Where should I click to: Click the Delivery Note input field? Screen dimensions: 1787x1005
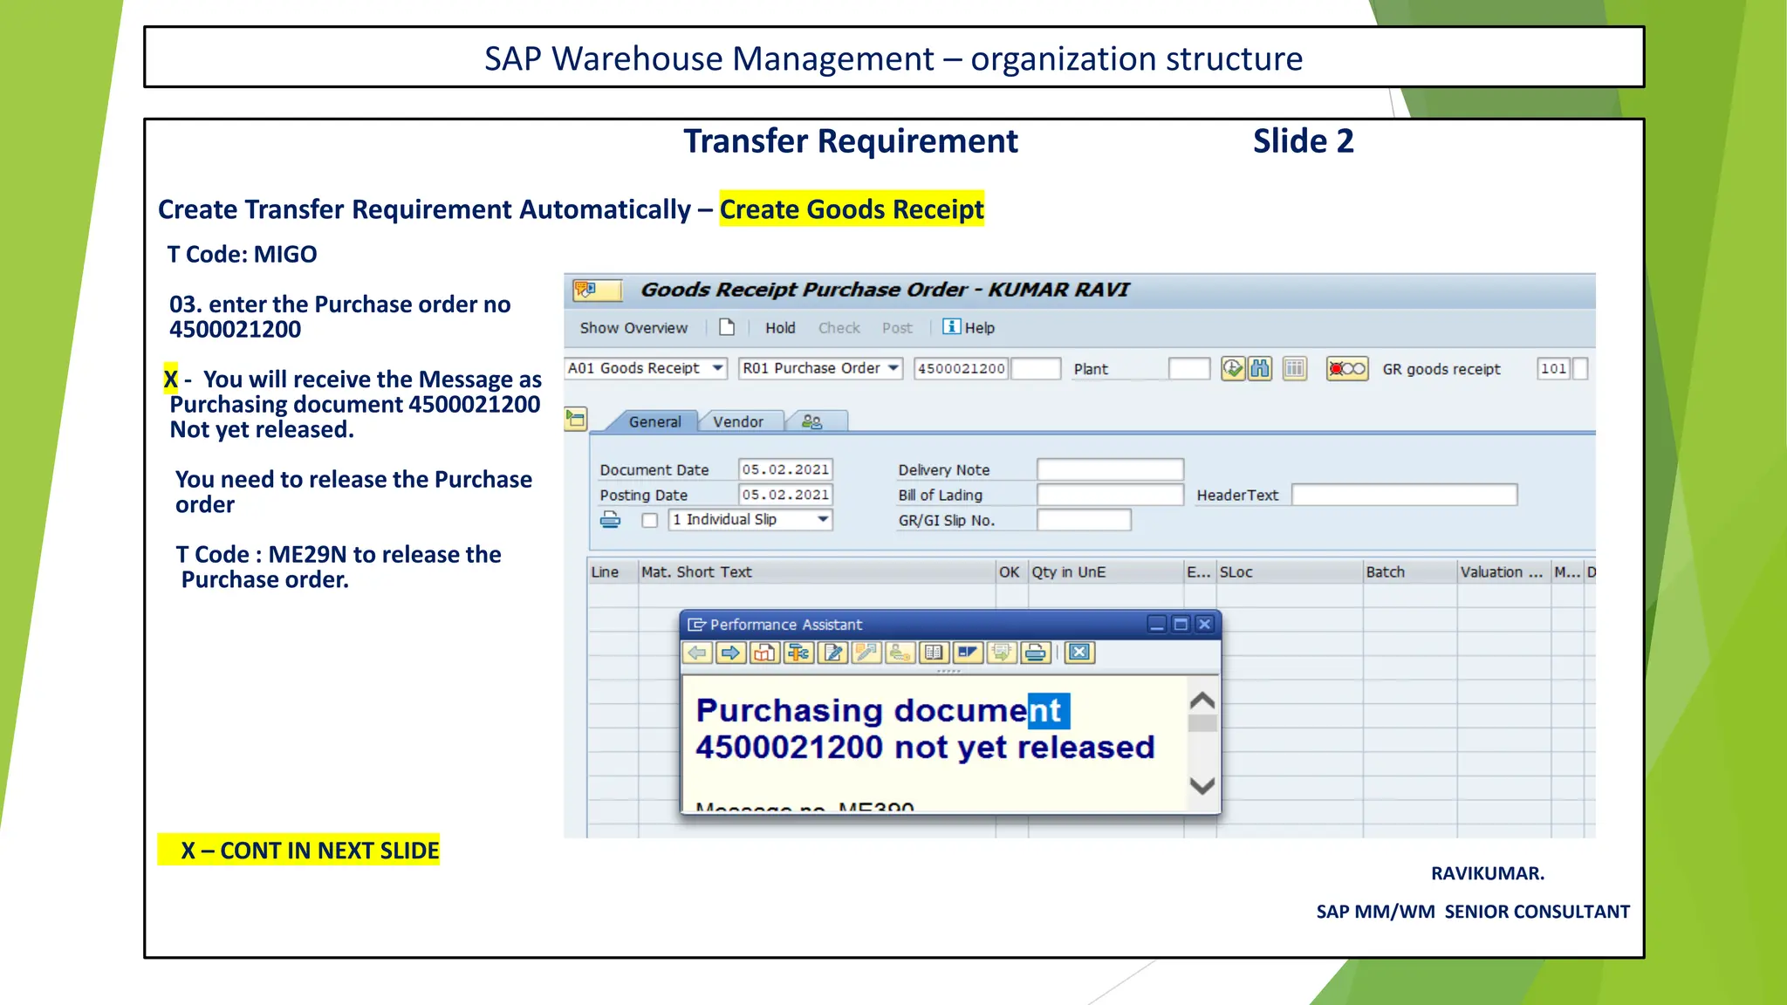coord(1110,469)
